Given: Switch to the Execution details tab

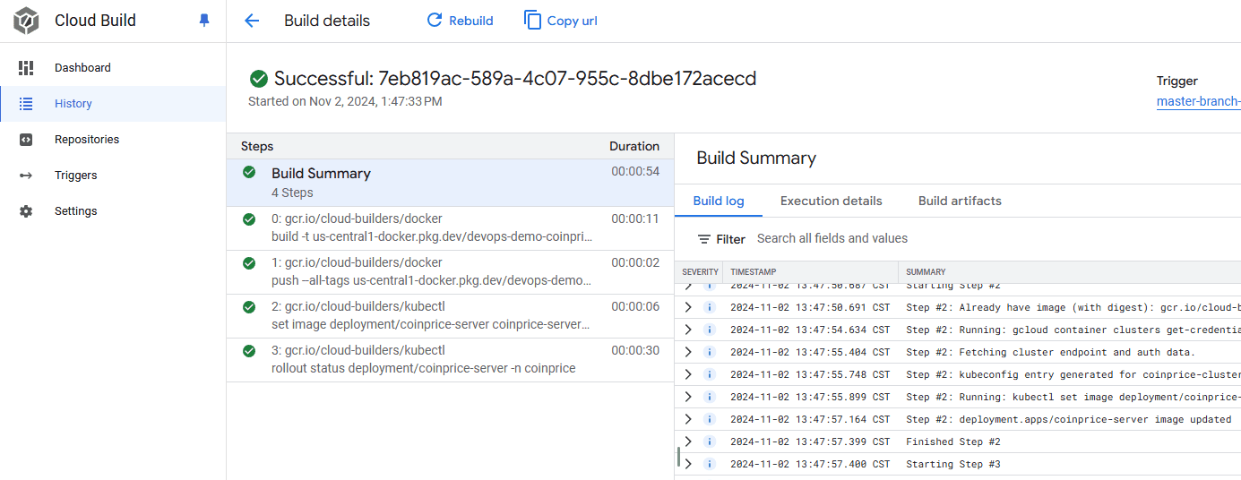Looking at the screenshot, I should pyautogui.click(x=831, y=201).
